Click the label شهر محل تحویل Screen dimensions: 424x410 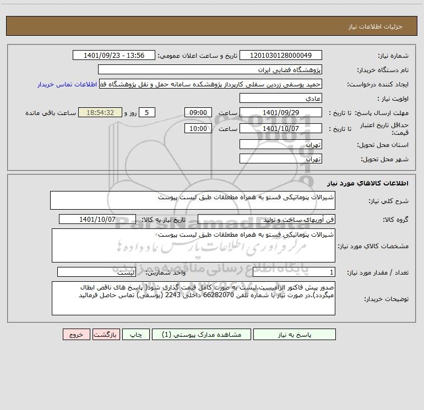[384, 160]
